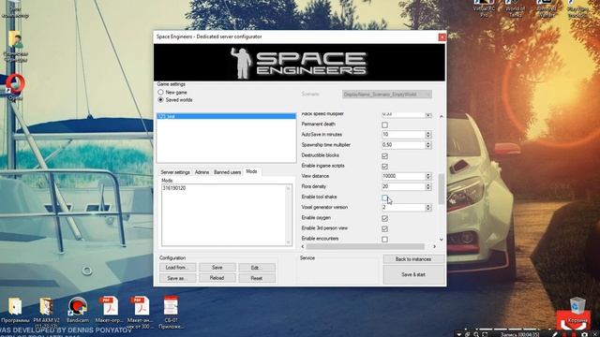
Task: Click the Back to instances button
Action: pos(413,259)
